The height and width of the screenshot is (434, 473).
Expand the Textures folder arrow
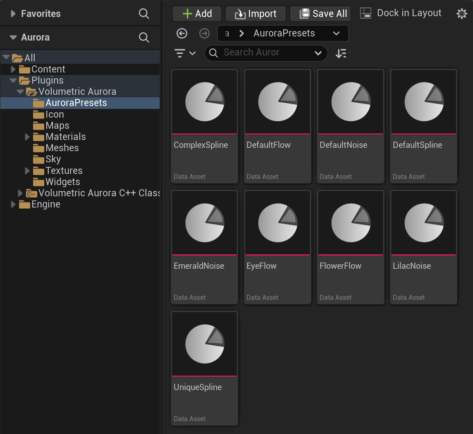(27, 171)
